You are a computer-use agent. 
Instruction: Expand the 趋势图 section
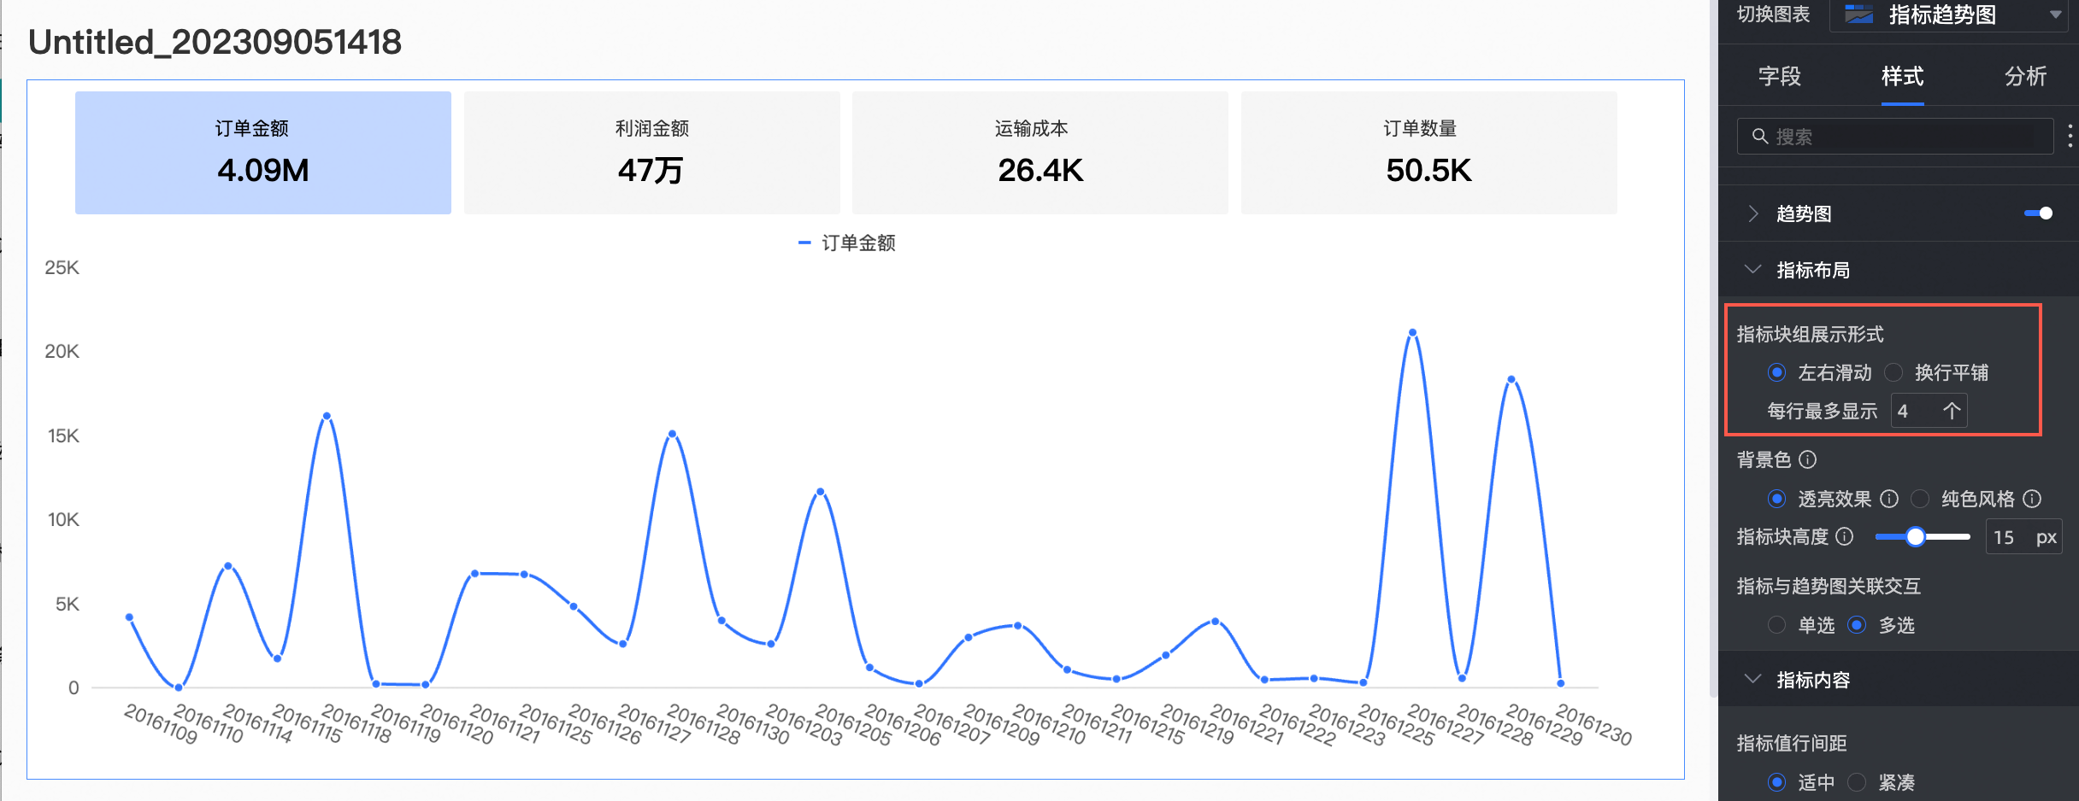point(1753,213)
